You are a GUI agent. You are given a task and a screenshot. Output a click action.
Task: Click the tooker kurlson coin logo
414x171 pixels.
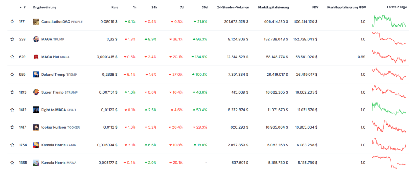pos(36,127)
